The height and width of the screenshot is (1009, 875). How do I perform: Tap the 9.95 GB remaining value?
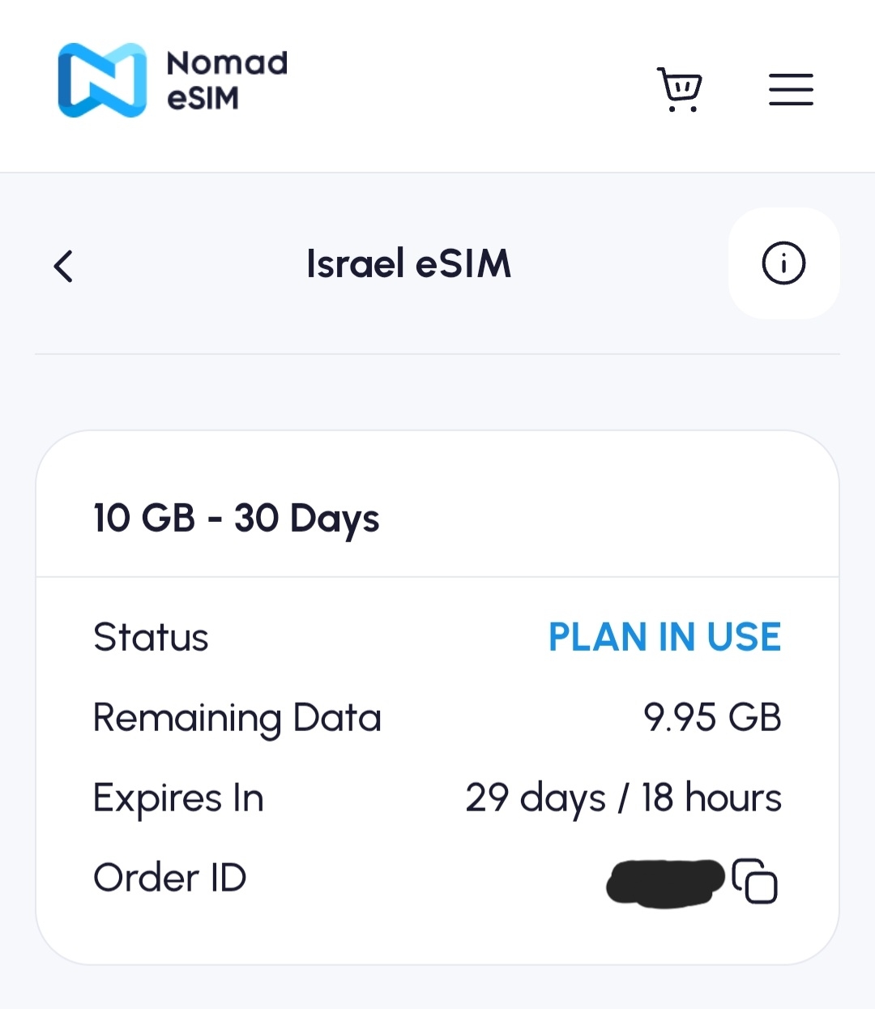pyautogui.click(x=712, y=717)
